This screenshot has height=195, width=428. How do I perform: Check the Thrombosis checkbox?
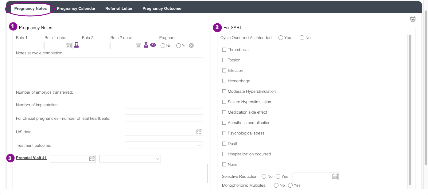224,50
